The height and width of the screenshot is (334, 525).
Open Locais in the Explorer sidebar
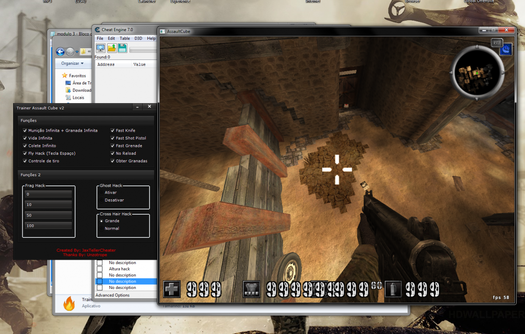point(75,97)
